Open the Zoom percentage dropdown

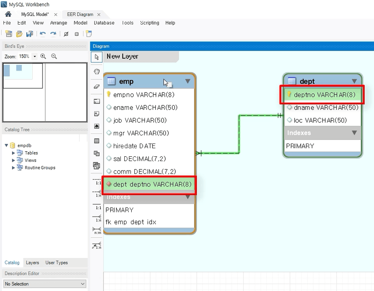(35, 56)
